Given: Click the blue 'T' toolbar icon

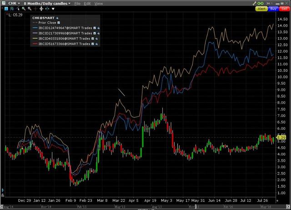Looking at the screenshot, I should pos(6,9).
